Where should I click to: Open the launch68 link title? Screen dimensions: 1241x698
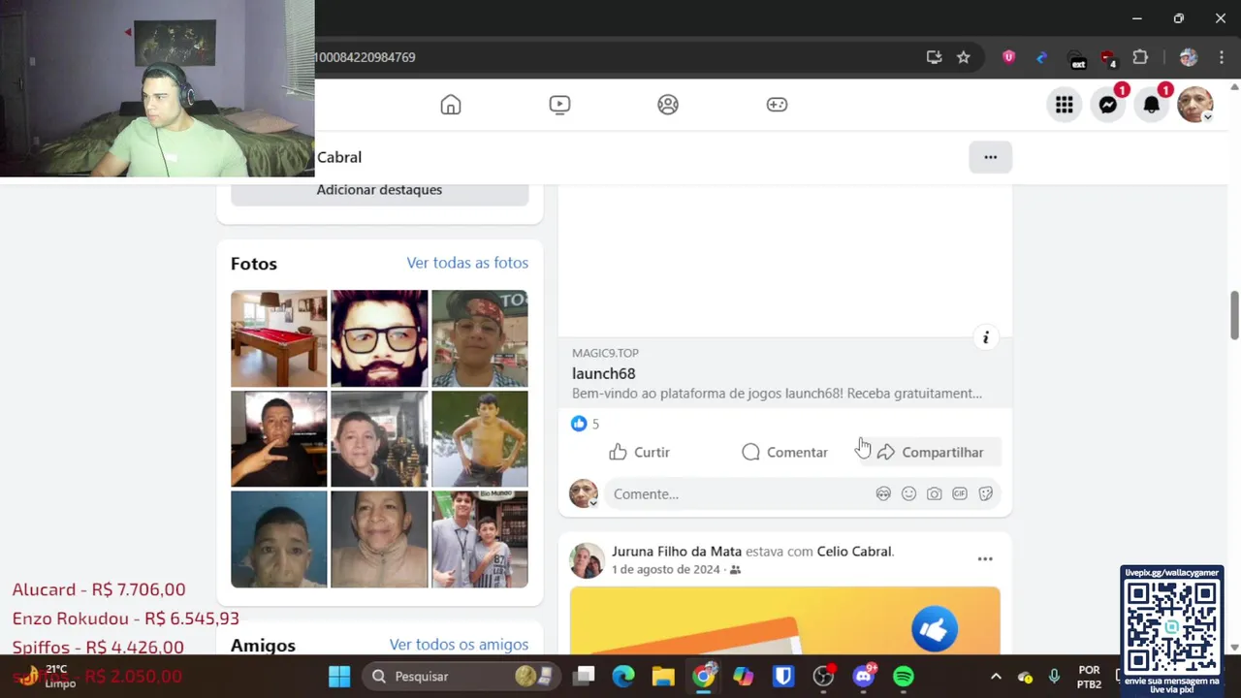[603, 373]
